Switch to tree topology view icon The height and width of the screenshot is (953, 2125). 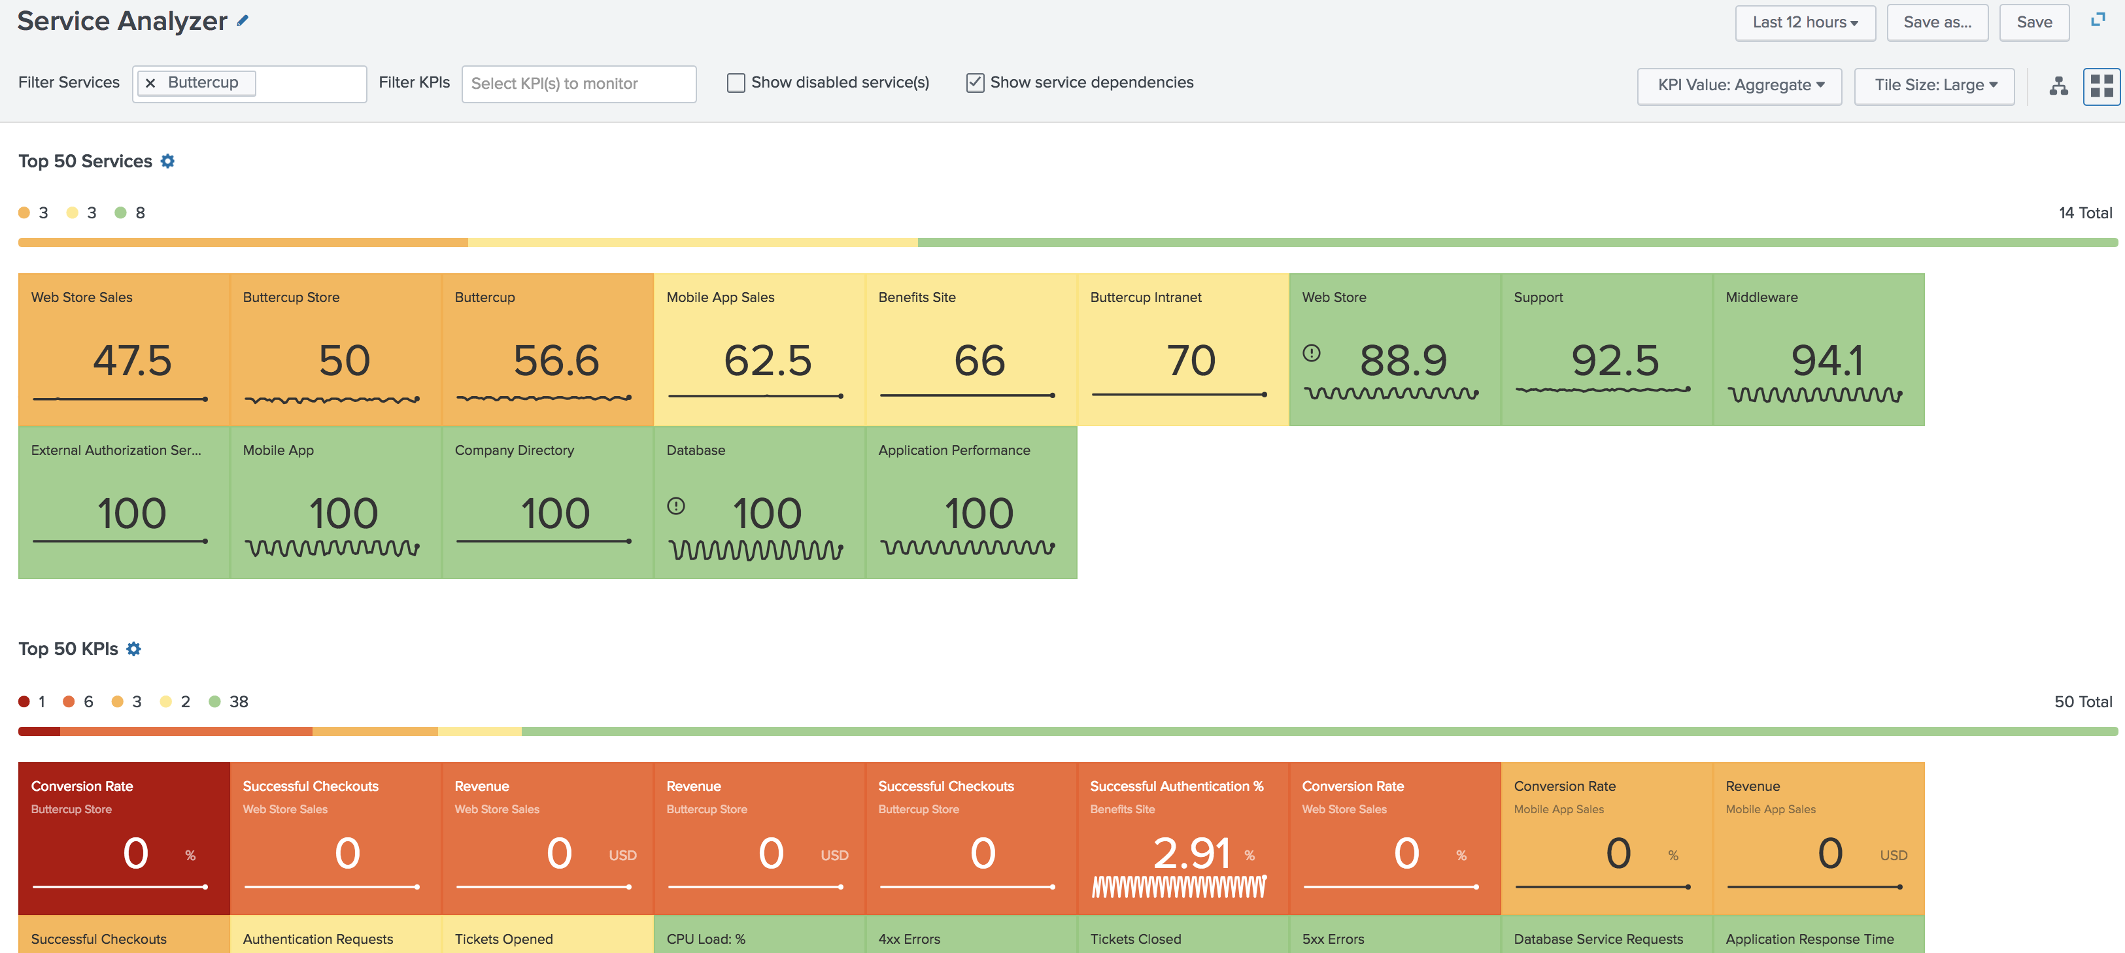2058,86
